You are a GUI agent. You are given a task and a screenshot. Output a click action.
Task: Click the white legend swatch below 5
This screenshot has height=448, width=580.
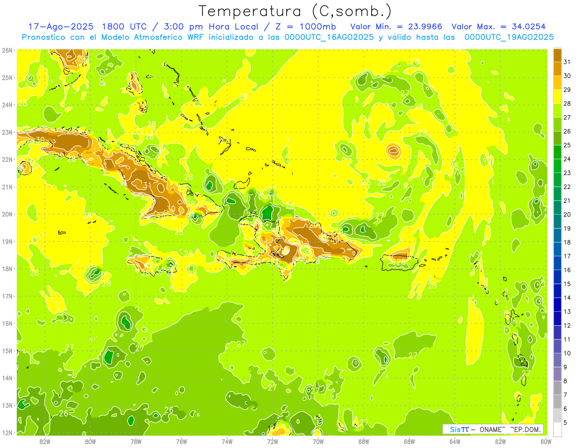pyautogui.click(x=557, y=429)
